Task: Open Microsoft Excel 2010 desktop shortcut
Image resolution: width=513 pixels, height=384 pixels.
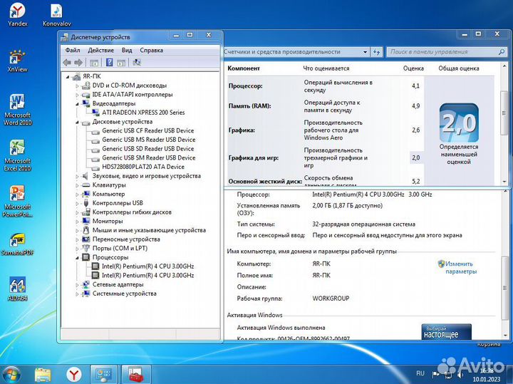Action: point(17,155)
